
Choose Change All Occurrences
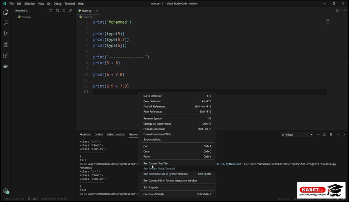(x=177, y=124)
